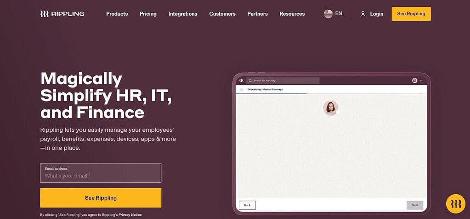
Task: Click the Rippling logo inside the demo tablet
Action: tap(241, 81)
